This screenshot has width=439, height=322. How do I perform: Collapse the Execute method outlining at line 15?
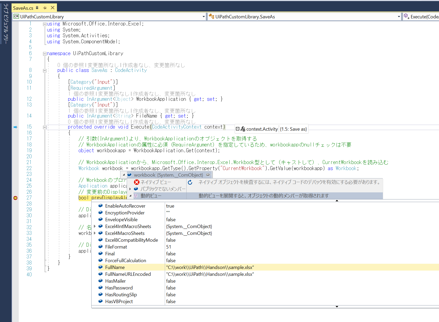tap(45, 127)
